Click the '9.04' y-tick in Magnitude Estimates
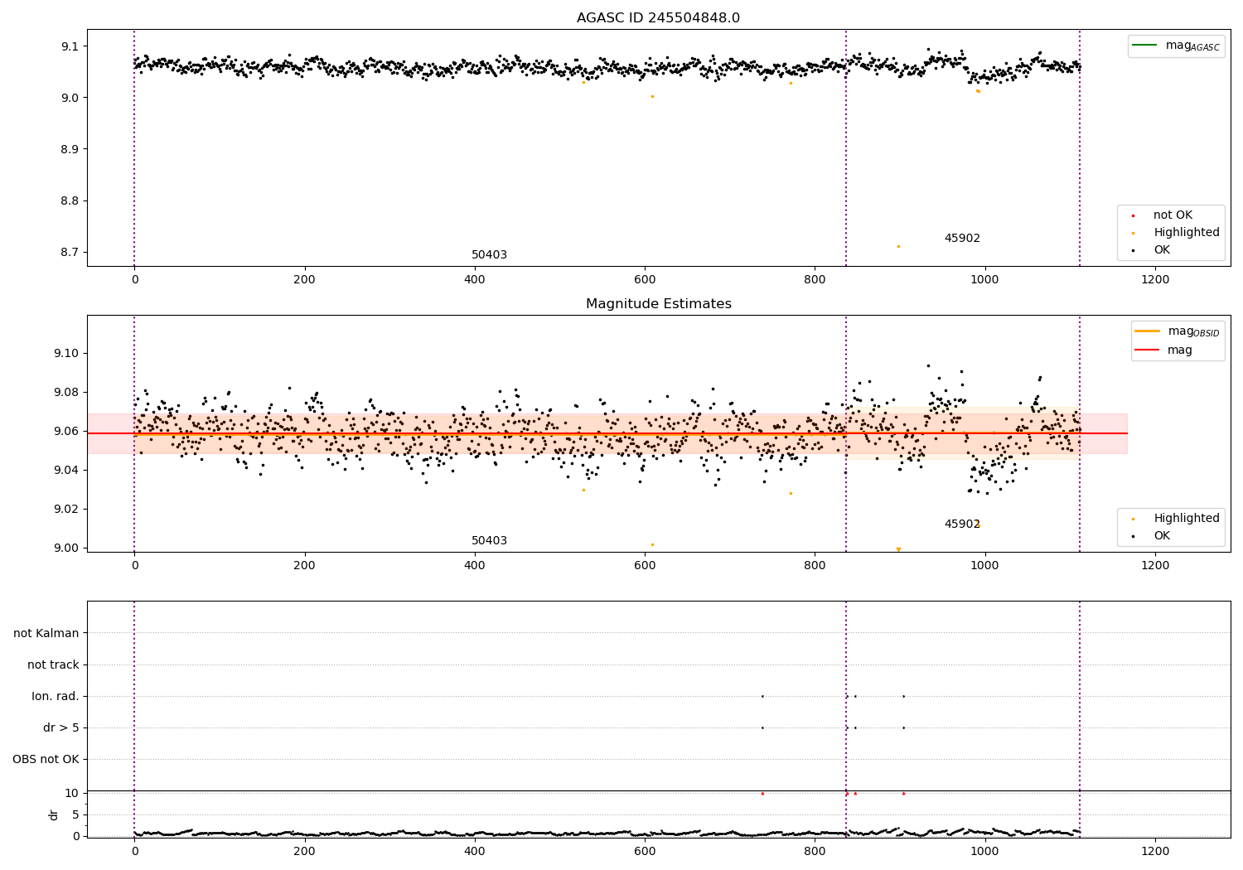 tap(66, 471)
